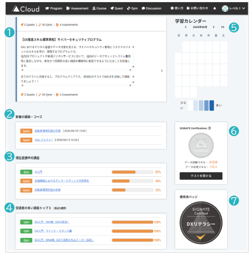This screenshot has height=254, width=250.
Task: Open DX入門 マインド・スタンス編 link
Action: coord(53,231)
